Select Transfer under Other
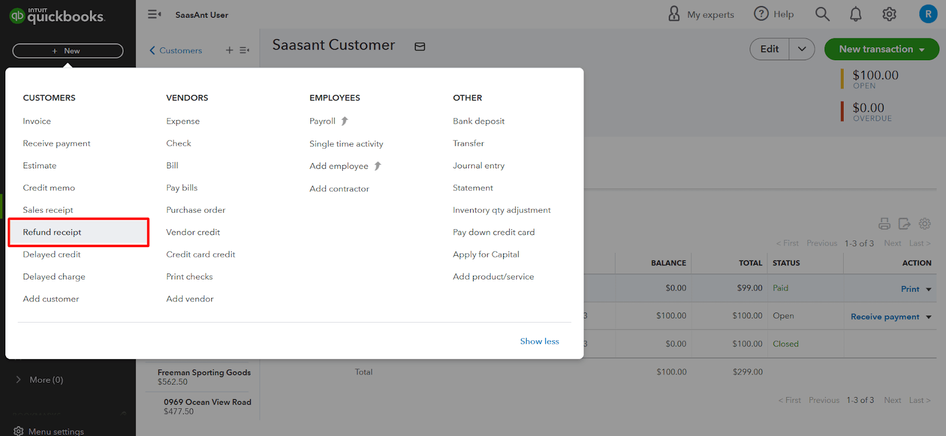 click(468, 144)
